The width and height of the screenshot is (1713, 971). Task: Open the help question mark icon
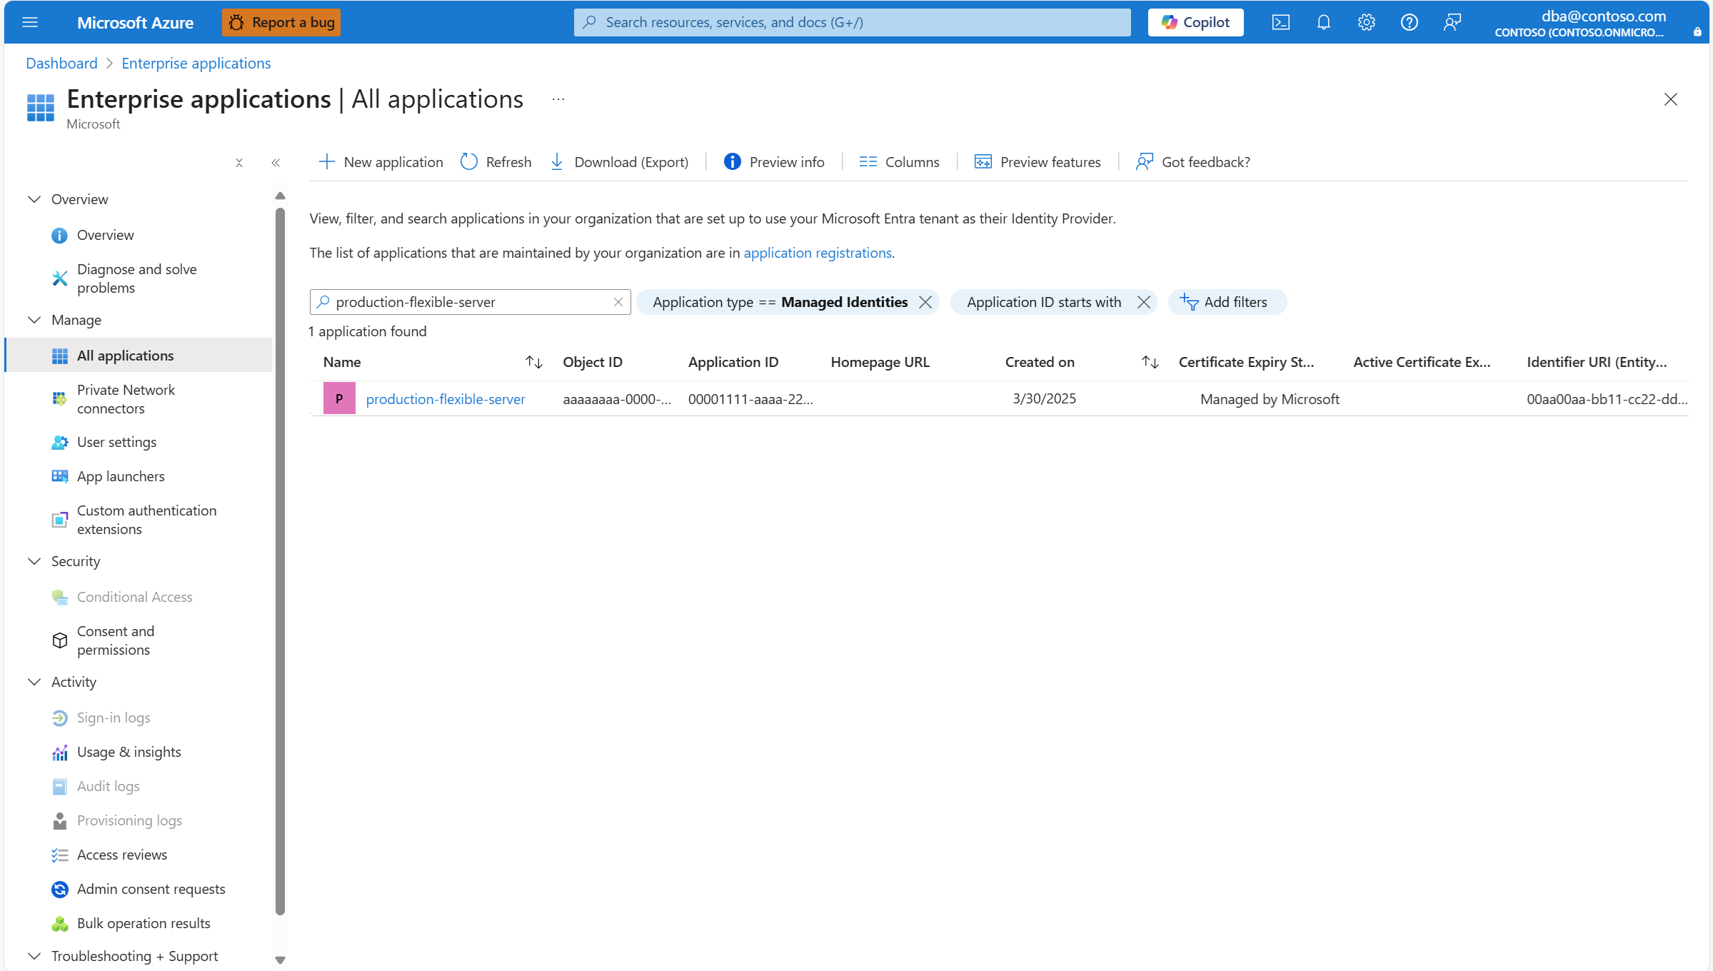click(x=1409, y=22)
